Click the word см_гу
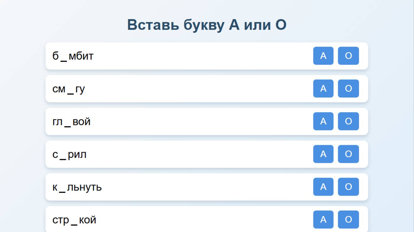Viewport: 414px width, 232px height. [x=68, y=89]
